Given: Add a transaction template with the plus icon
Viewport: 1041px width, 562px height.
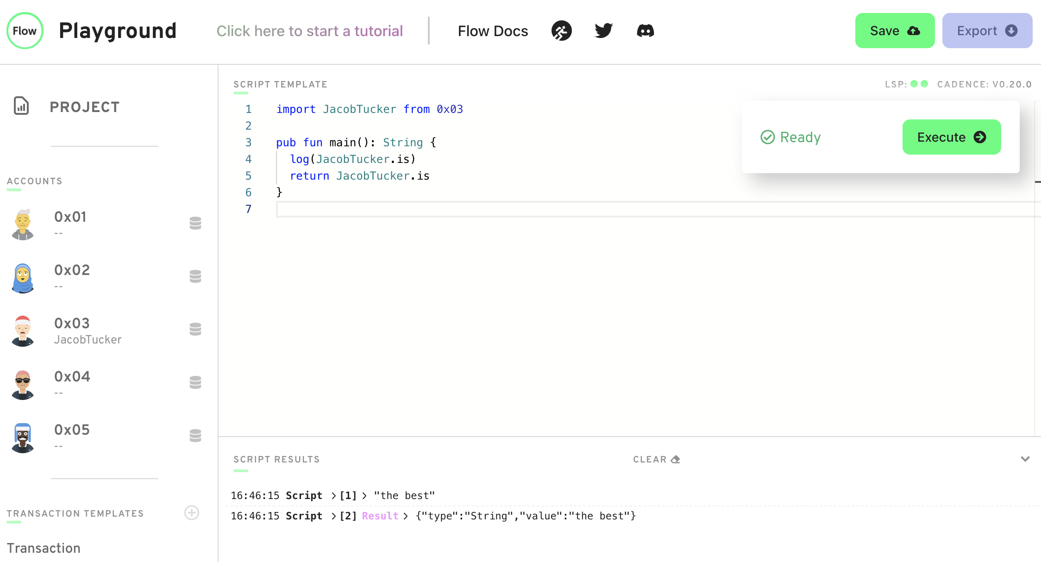Looking at the screenshot, I should pos(192,512).
